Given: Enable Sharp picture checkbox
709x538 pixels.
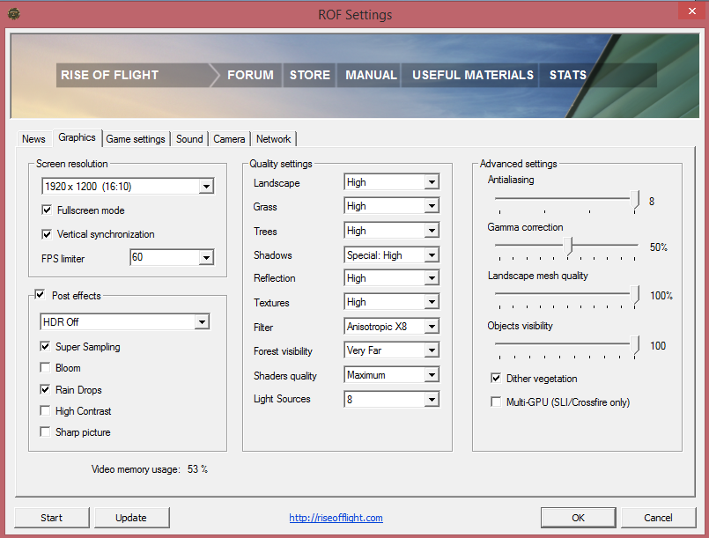Looking at the screenshot, I should 45,431.
